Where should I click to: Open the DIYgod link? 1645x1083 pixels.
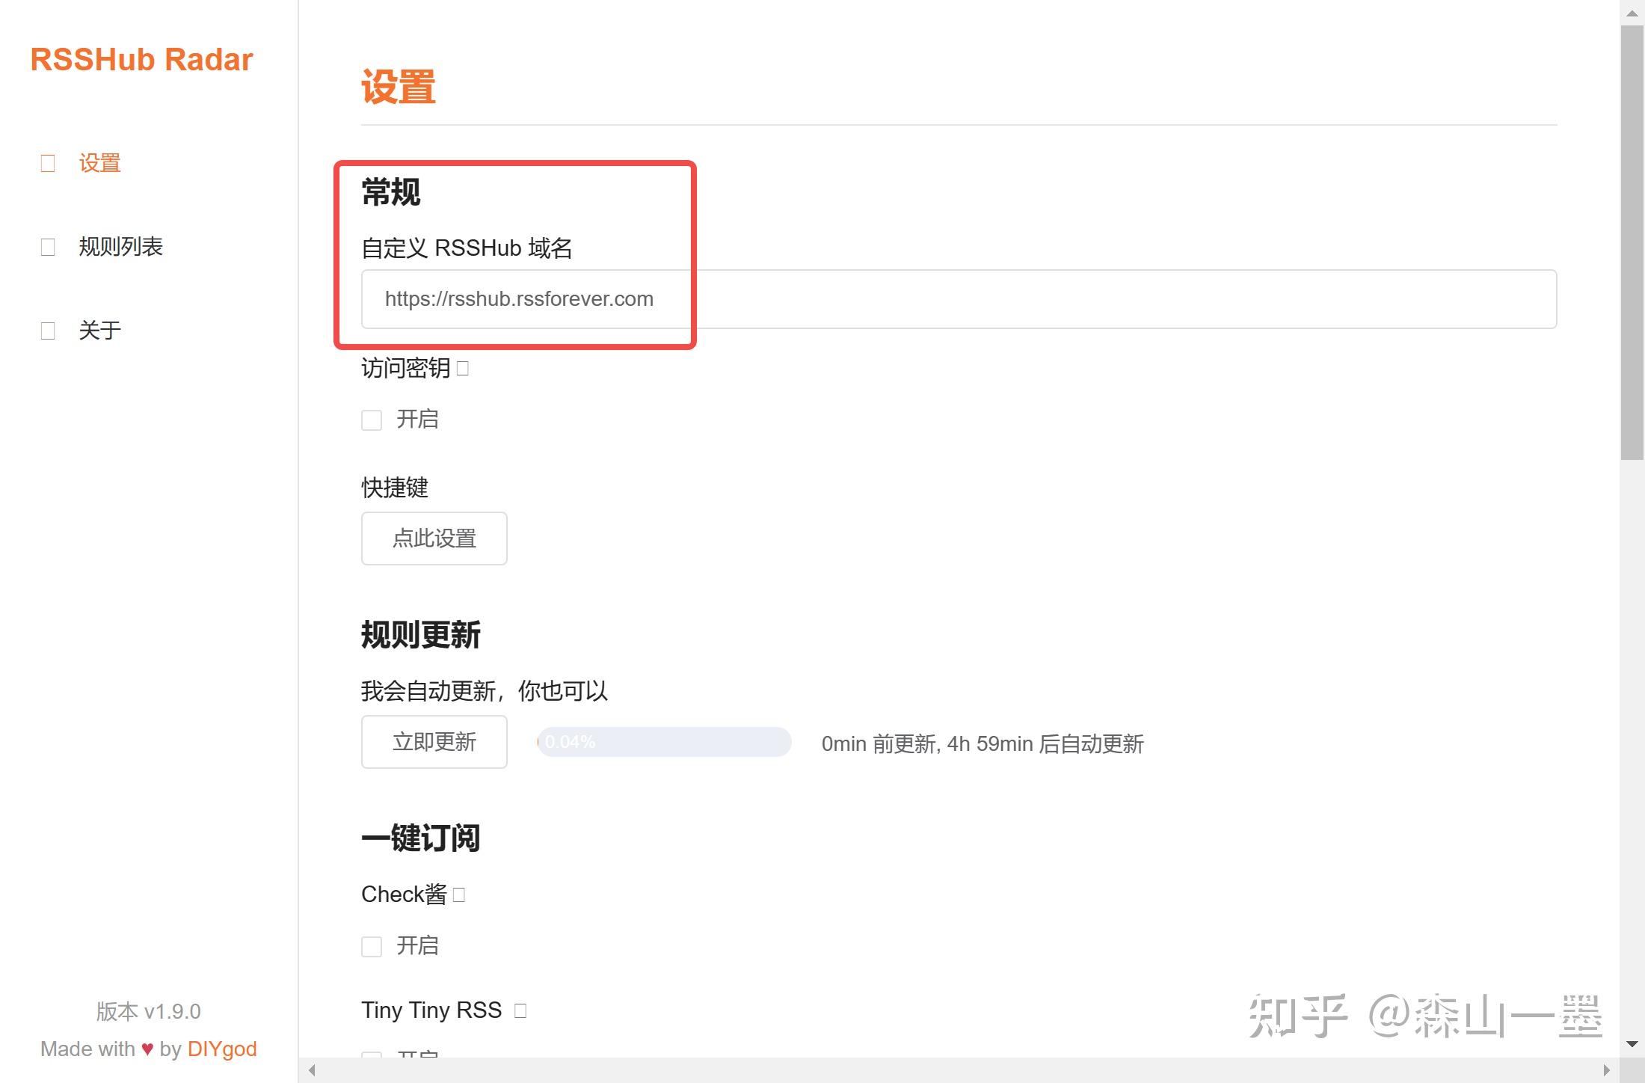[x=222, y=1049]
